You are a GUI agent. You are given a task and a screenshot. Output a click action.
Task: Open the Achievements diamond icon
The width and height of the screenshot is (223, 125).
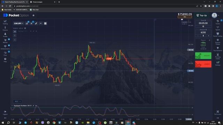point(5,47)
